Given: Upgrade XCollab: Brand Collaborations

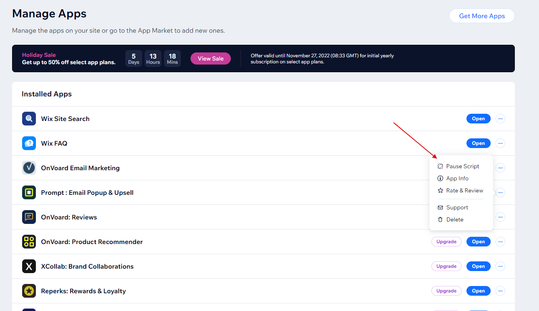Looking at the screenshot, I should tap(446, 266).
